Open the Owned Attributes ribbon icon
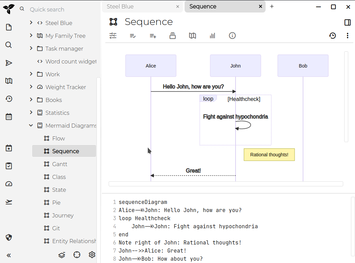The image size is (355, 263). point(133,36)
